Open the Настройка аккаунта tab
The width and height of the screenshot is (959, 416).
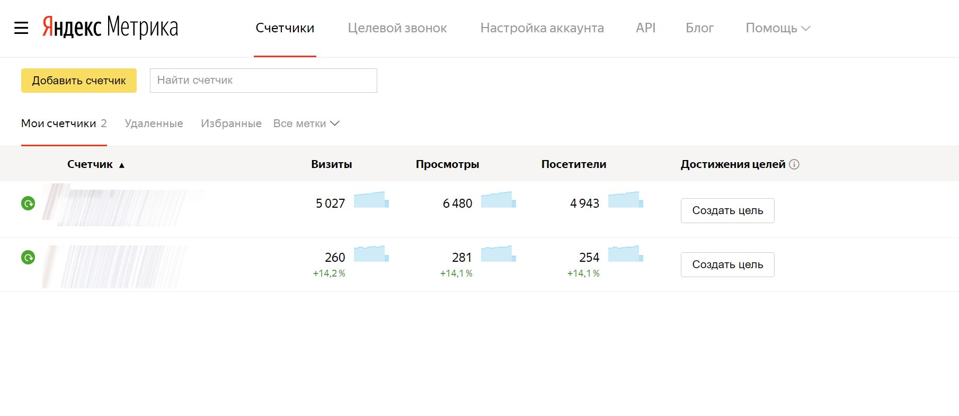541,28
